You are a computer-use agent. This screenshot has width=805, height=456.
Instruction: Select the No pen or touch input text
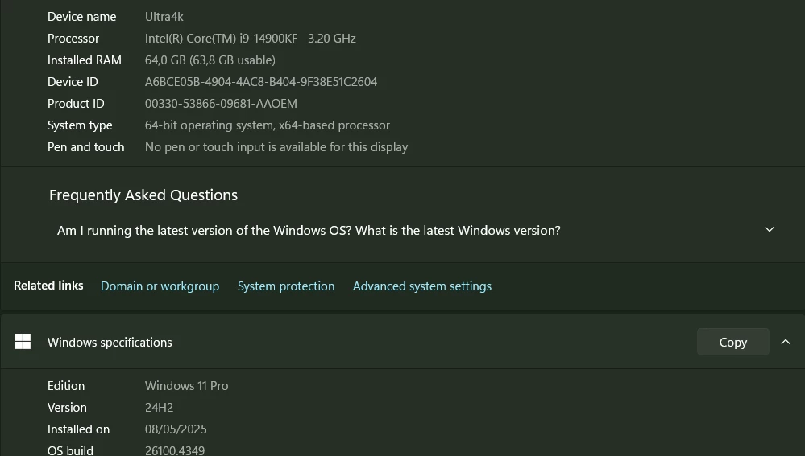coord(276,147)
